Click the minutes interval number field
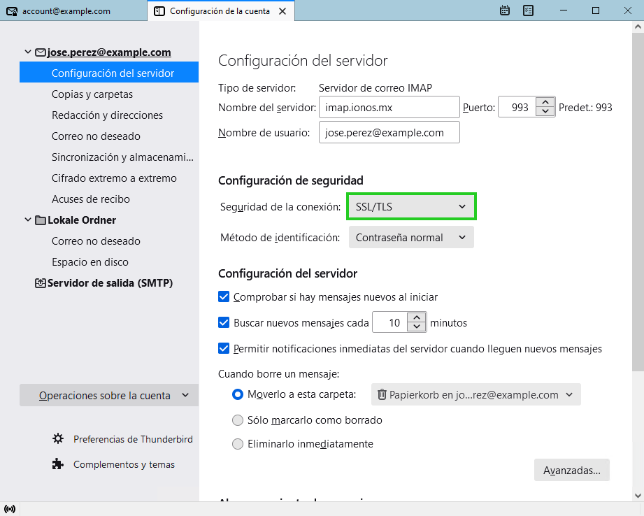Screen dimensions: 644x516 tap(390, 322)
